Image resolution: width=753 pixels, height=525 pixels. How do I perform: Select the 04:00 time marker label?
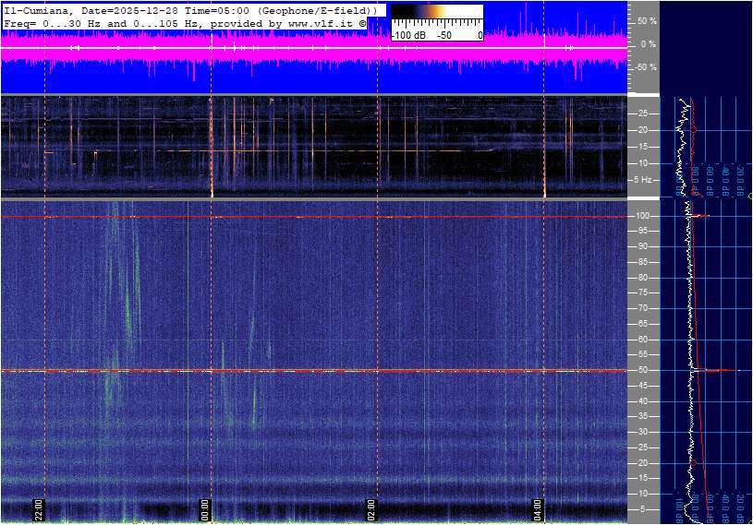tap(538, 509)
